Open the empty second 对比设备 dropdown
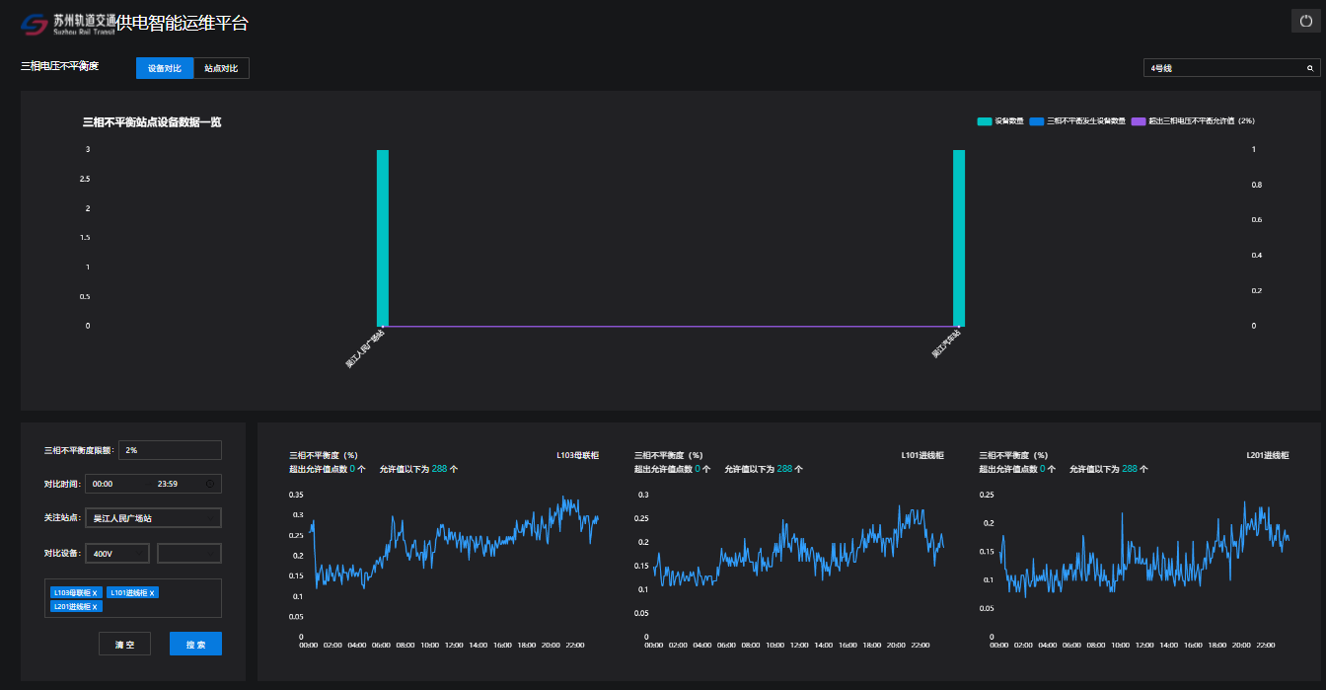This screenshot has width=1326, height=690. click(x=189, y=553)
